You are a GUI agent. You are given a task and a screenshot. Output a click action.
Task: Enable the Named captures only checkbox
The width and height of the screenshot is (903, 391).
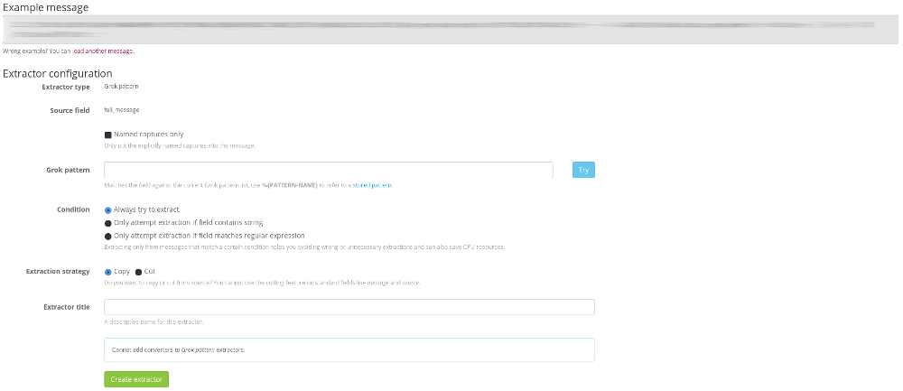[x=108, y=135]
